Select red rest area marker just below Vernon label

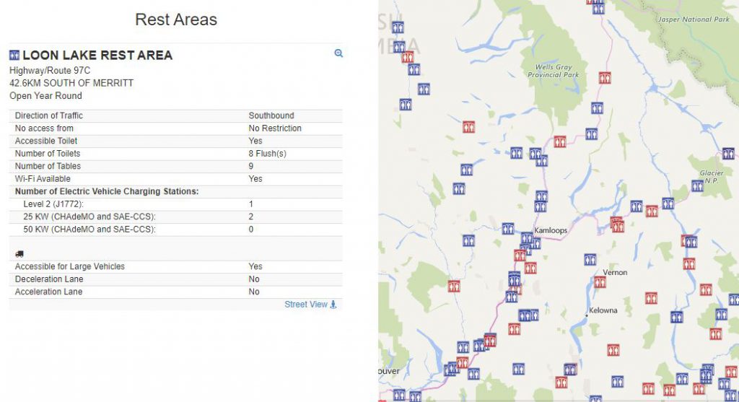(x=600, y=282)
